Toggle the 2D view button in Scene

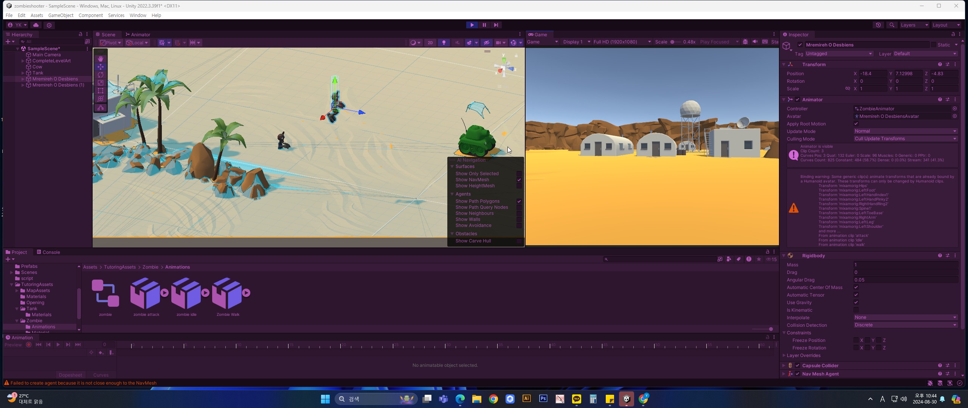coord(430,43)
